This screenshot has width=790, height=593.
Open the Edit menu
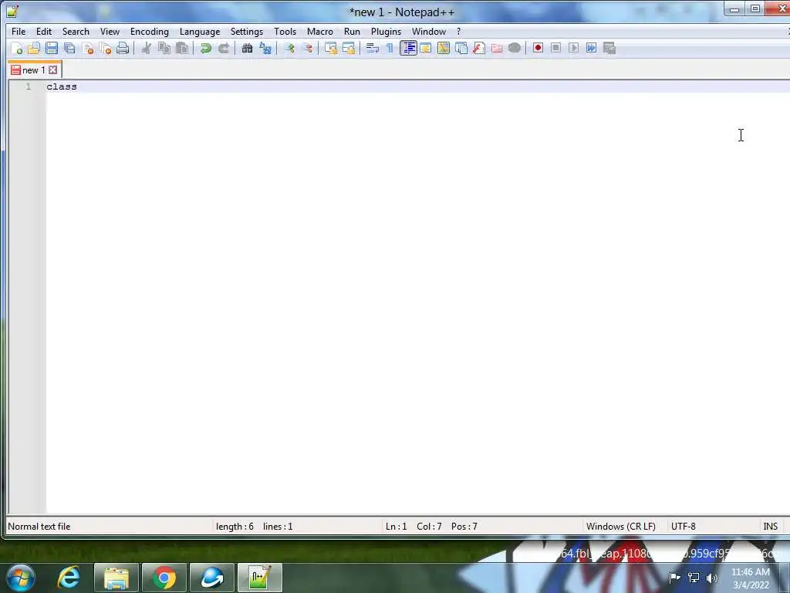[x=44, y=31]
